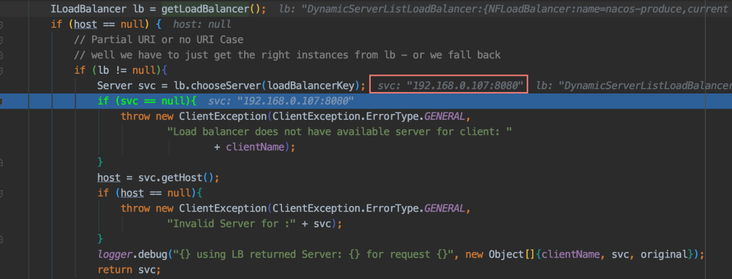Click the string "Invalid Server for :"
Image resolution: width=732 pixels, height=279 pixels.
click(x=232, y=223)
